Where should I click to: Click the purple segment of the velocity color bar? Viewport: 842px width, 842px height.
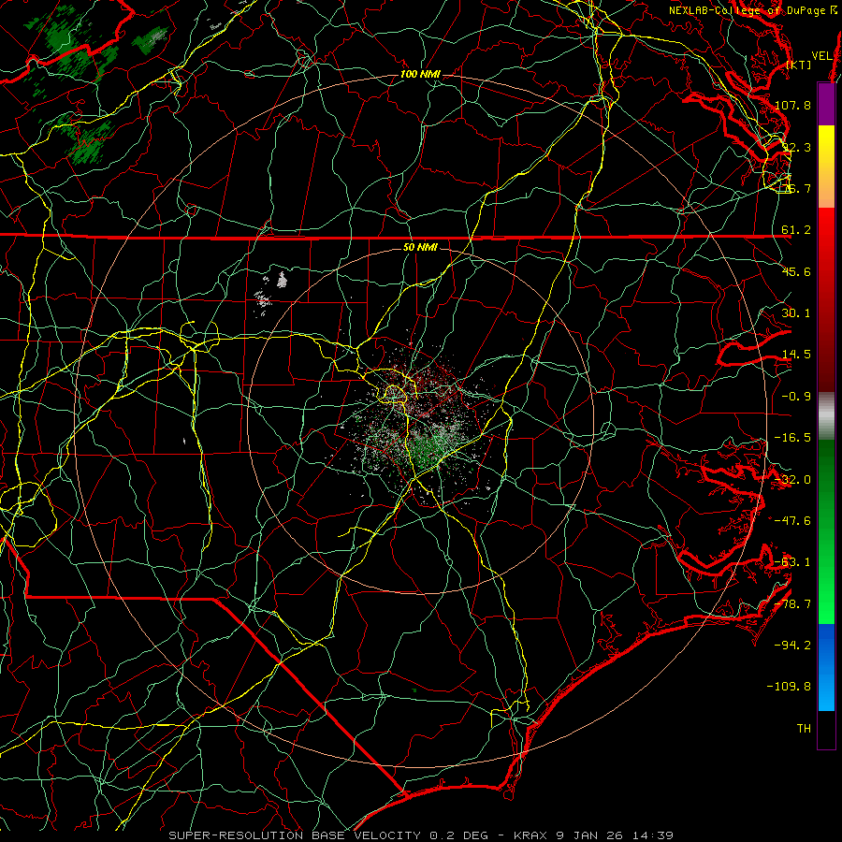pyautogui.click(x=826, y=104)
